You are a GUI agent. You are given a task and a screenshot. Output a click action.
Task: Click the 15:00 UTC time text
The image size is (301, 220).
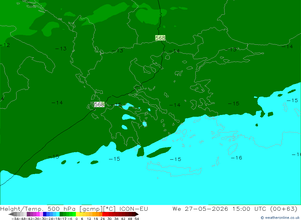250,209
